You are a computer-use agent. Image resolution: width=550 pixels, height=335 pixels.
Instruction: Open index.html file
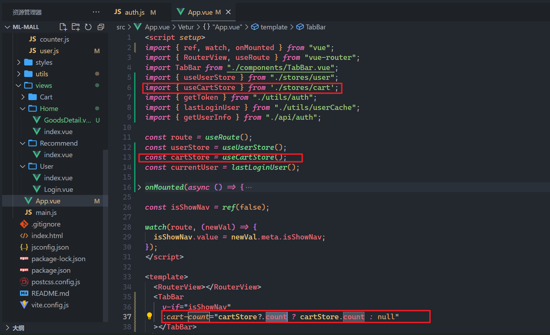[47, 236]
